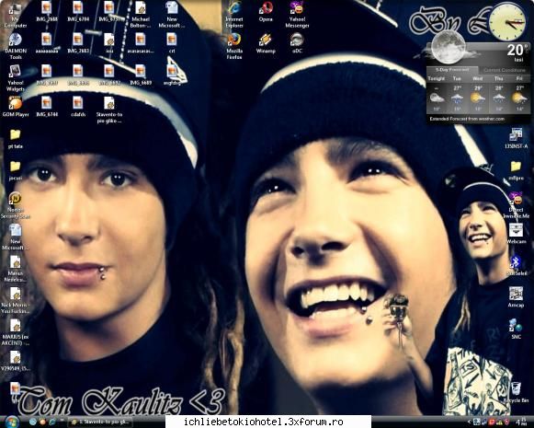Open the pt tata folder

pyautogui.click(x=16, y=139)
